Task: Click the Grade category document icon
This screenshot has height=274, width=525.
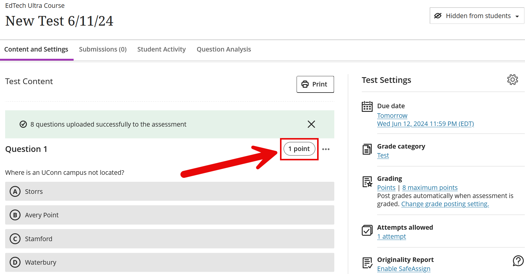Action: (367, 149)
